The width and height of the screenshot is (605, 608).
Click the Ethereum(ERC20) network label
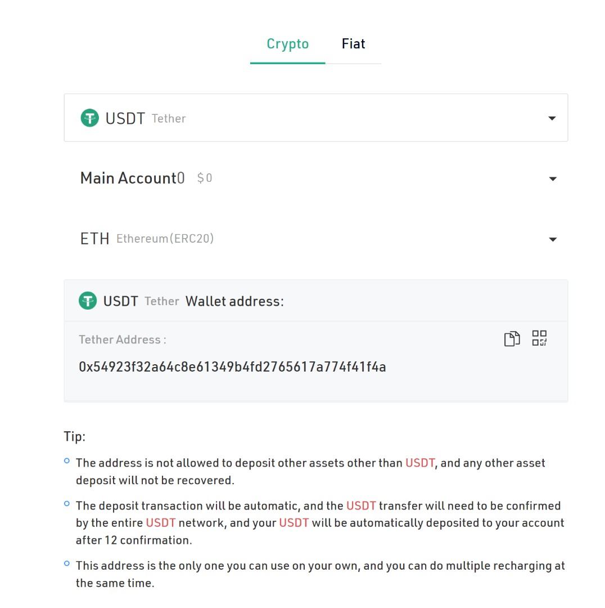165,239
